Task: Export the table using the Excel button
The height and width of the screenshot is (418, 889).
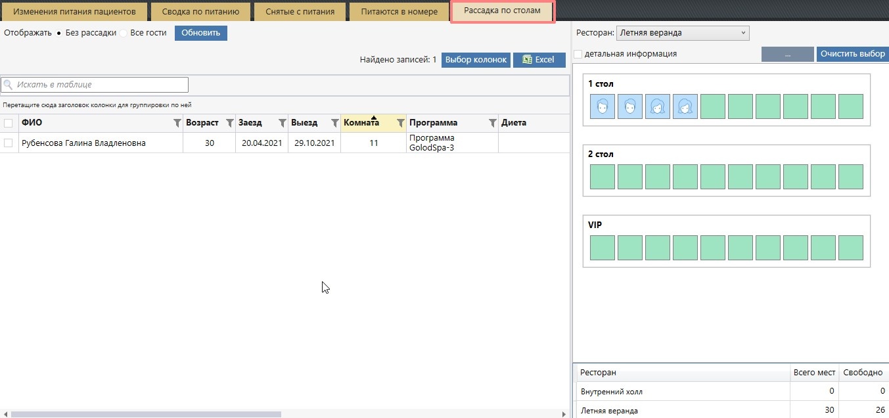Action: coord(538,60)
